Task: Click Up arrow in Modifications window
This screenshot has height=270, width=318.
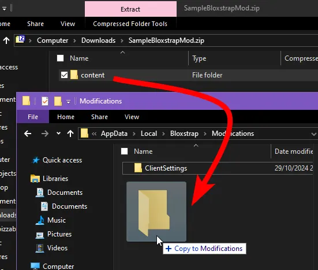Action: pyautogui.click(x=70, y=134)
